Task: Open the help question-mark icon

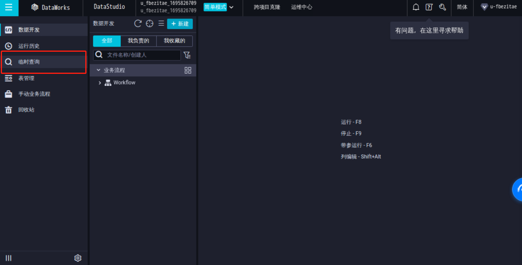Action: coord(429,7)
